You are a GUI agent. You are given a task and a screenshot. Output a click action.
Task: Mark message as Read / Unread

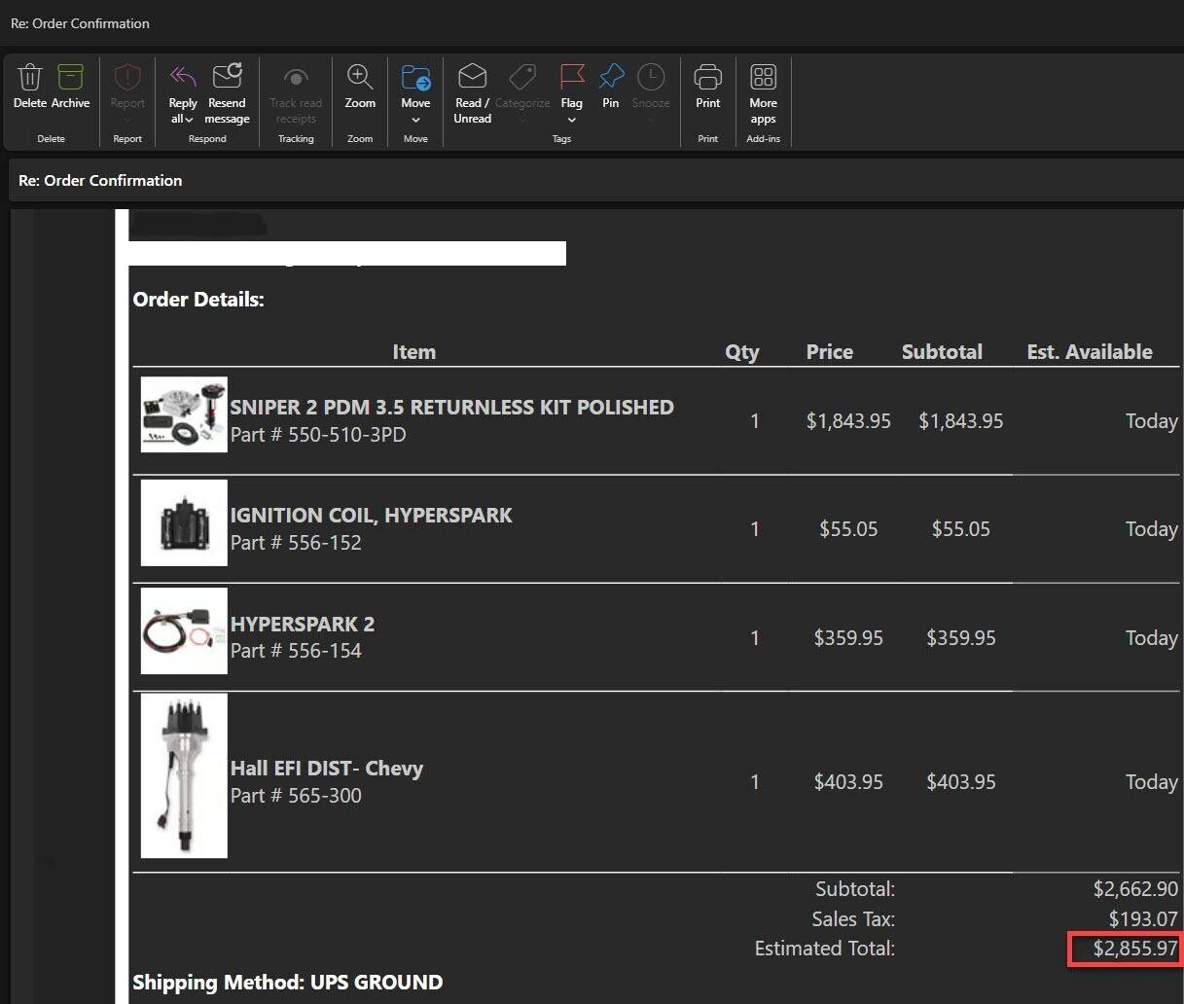tap(472, 93)
